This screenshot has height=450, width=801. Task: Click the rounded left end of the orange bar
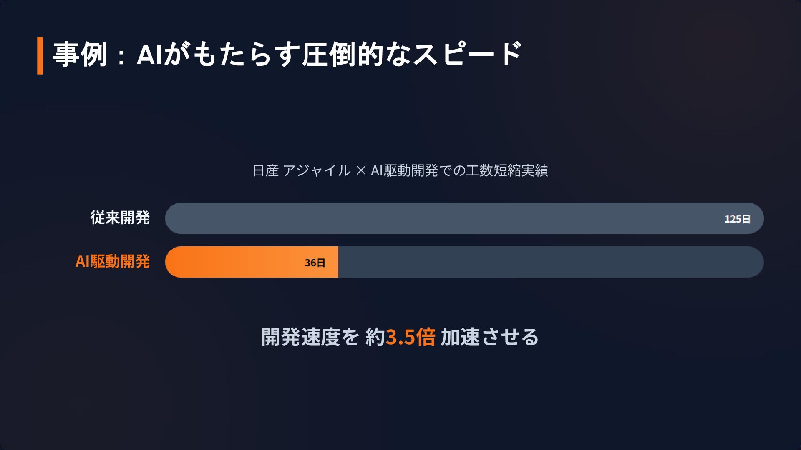(x=173, y=262)
